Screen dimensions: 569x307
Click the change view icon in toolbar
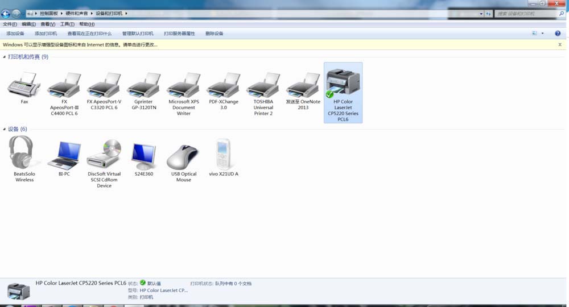[534, 34]
